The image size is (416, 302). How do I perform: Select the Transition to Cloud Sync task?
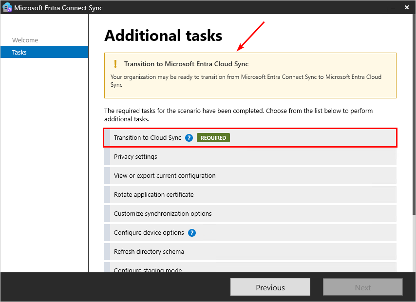coord(250,138)
